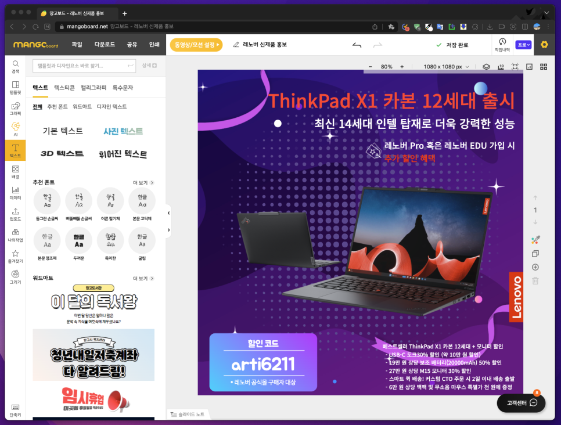Click the page resize icon above canvas

[x=529, y=67]
